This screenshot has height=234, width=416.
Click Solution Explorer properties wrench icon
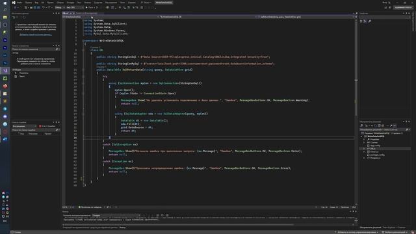[391, 125]
